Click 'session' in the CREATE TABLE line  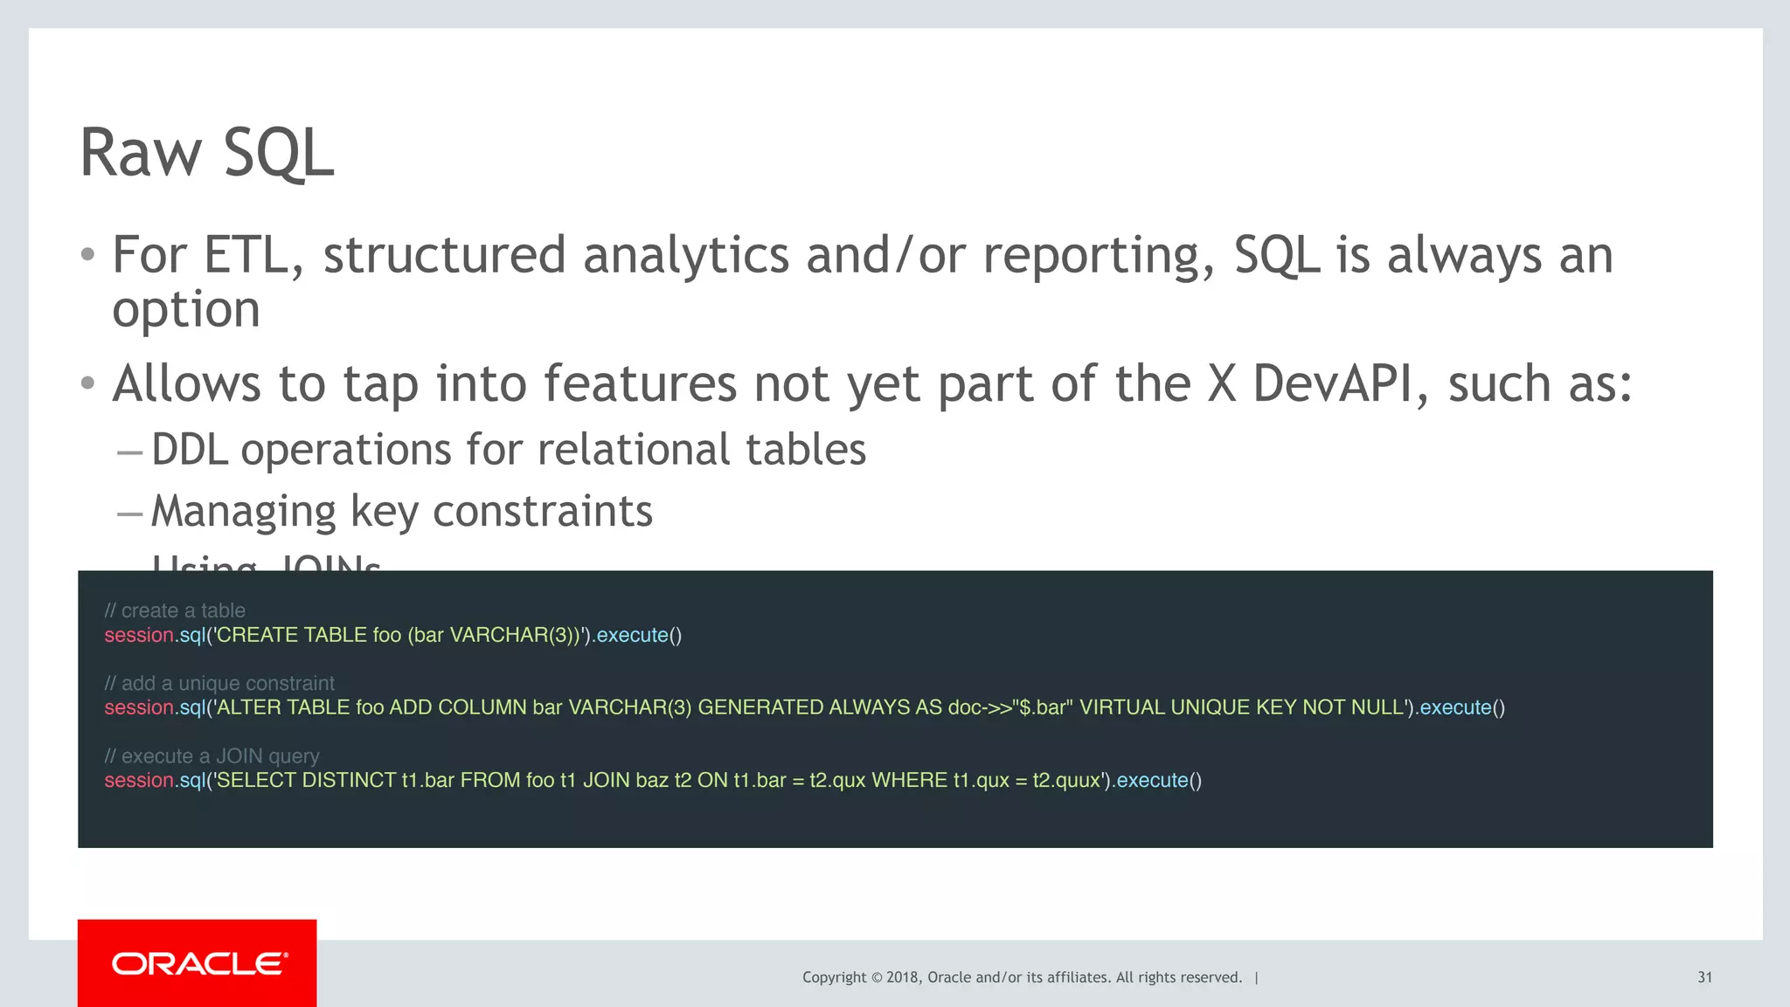[x=139, y=635]
